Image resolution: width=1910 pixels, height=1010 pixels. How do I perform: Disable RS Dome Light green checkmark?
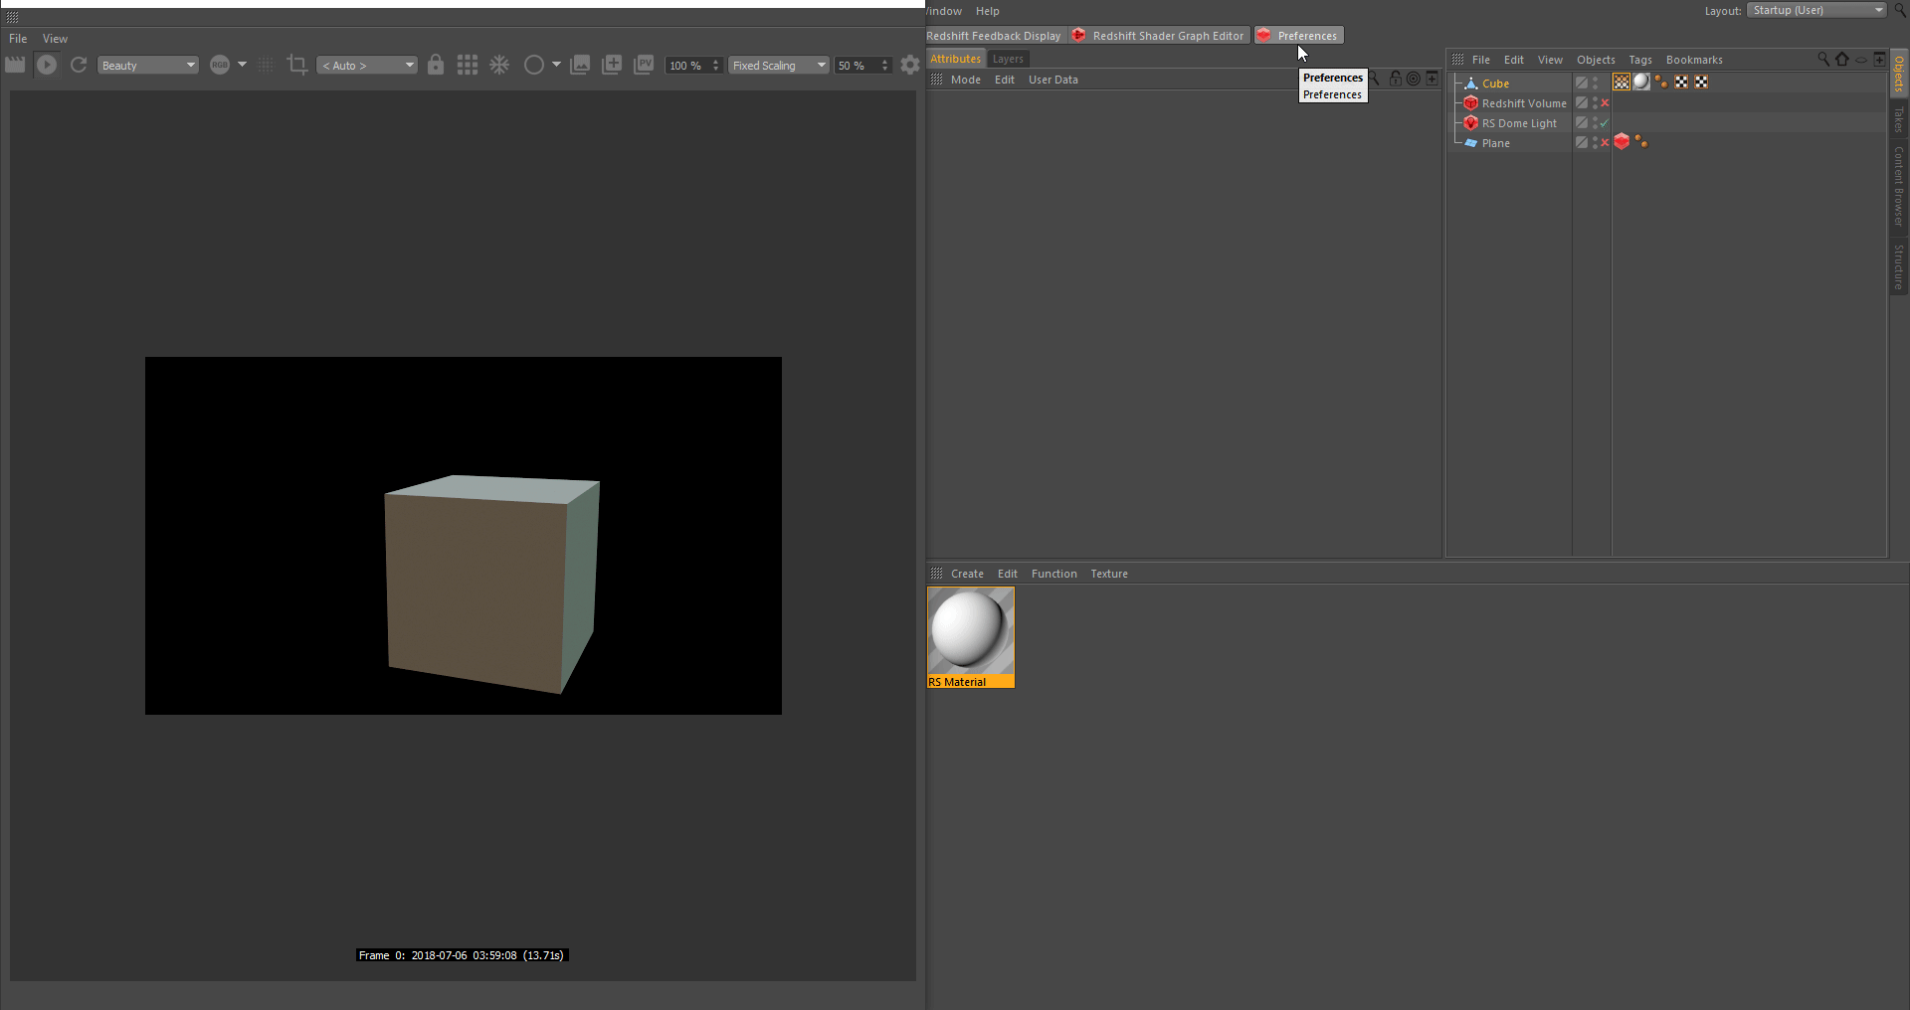(1605, 123)
